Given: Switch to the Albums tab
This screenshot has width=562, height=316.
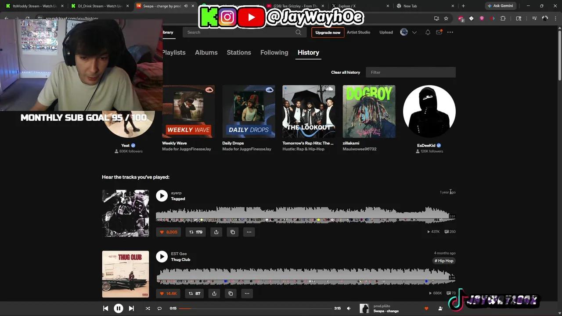Looking at the screenshot, I should pos(206,52).
